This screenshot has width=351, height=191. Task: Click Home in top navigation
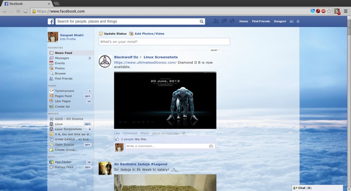(243, 21)
